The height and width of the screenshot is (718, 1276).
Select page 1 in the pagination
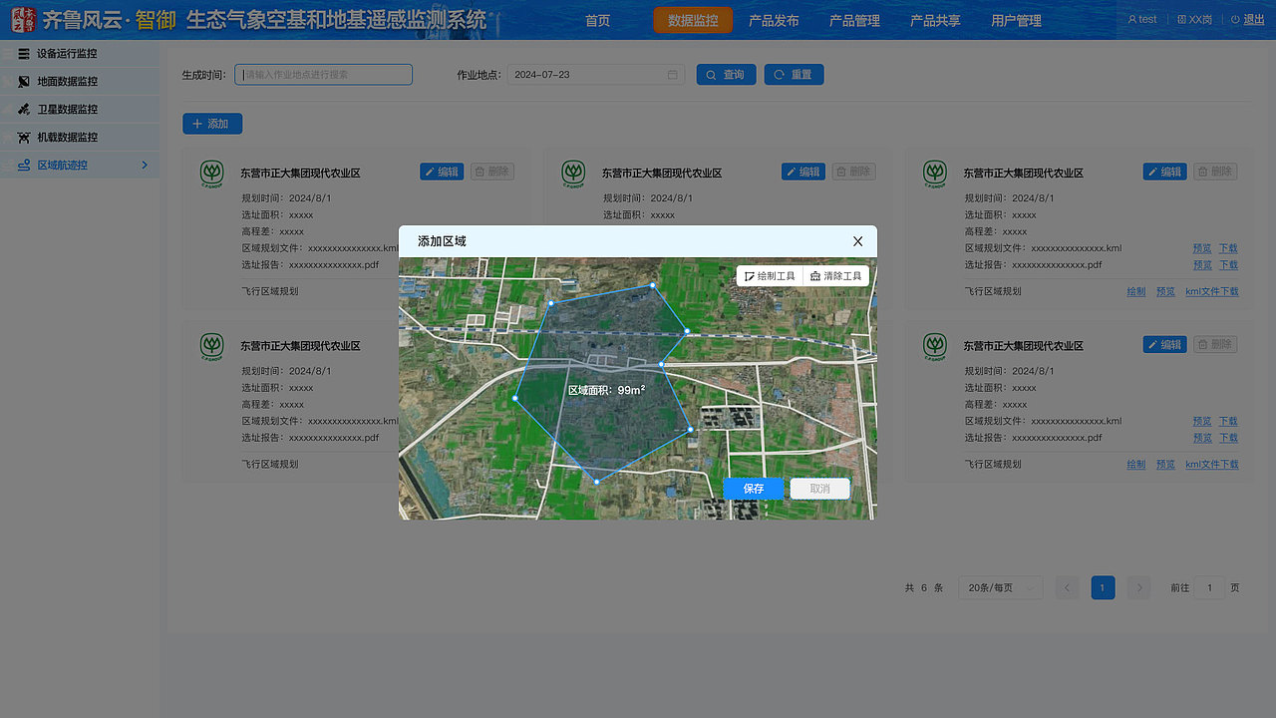tap(1103, 588)
